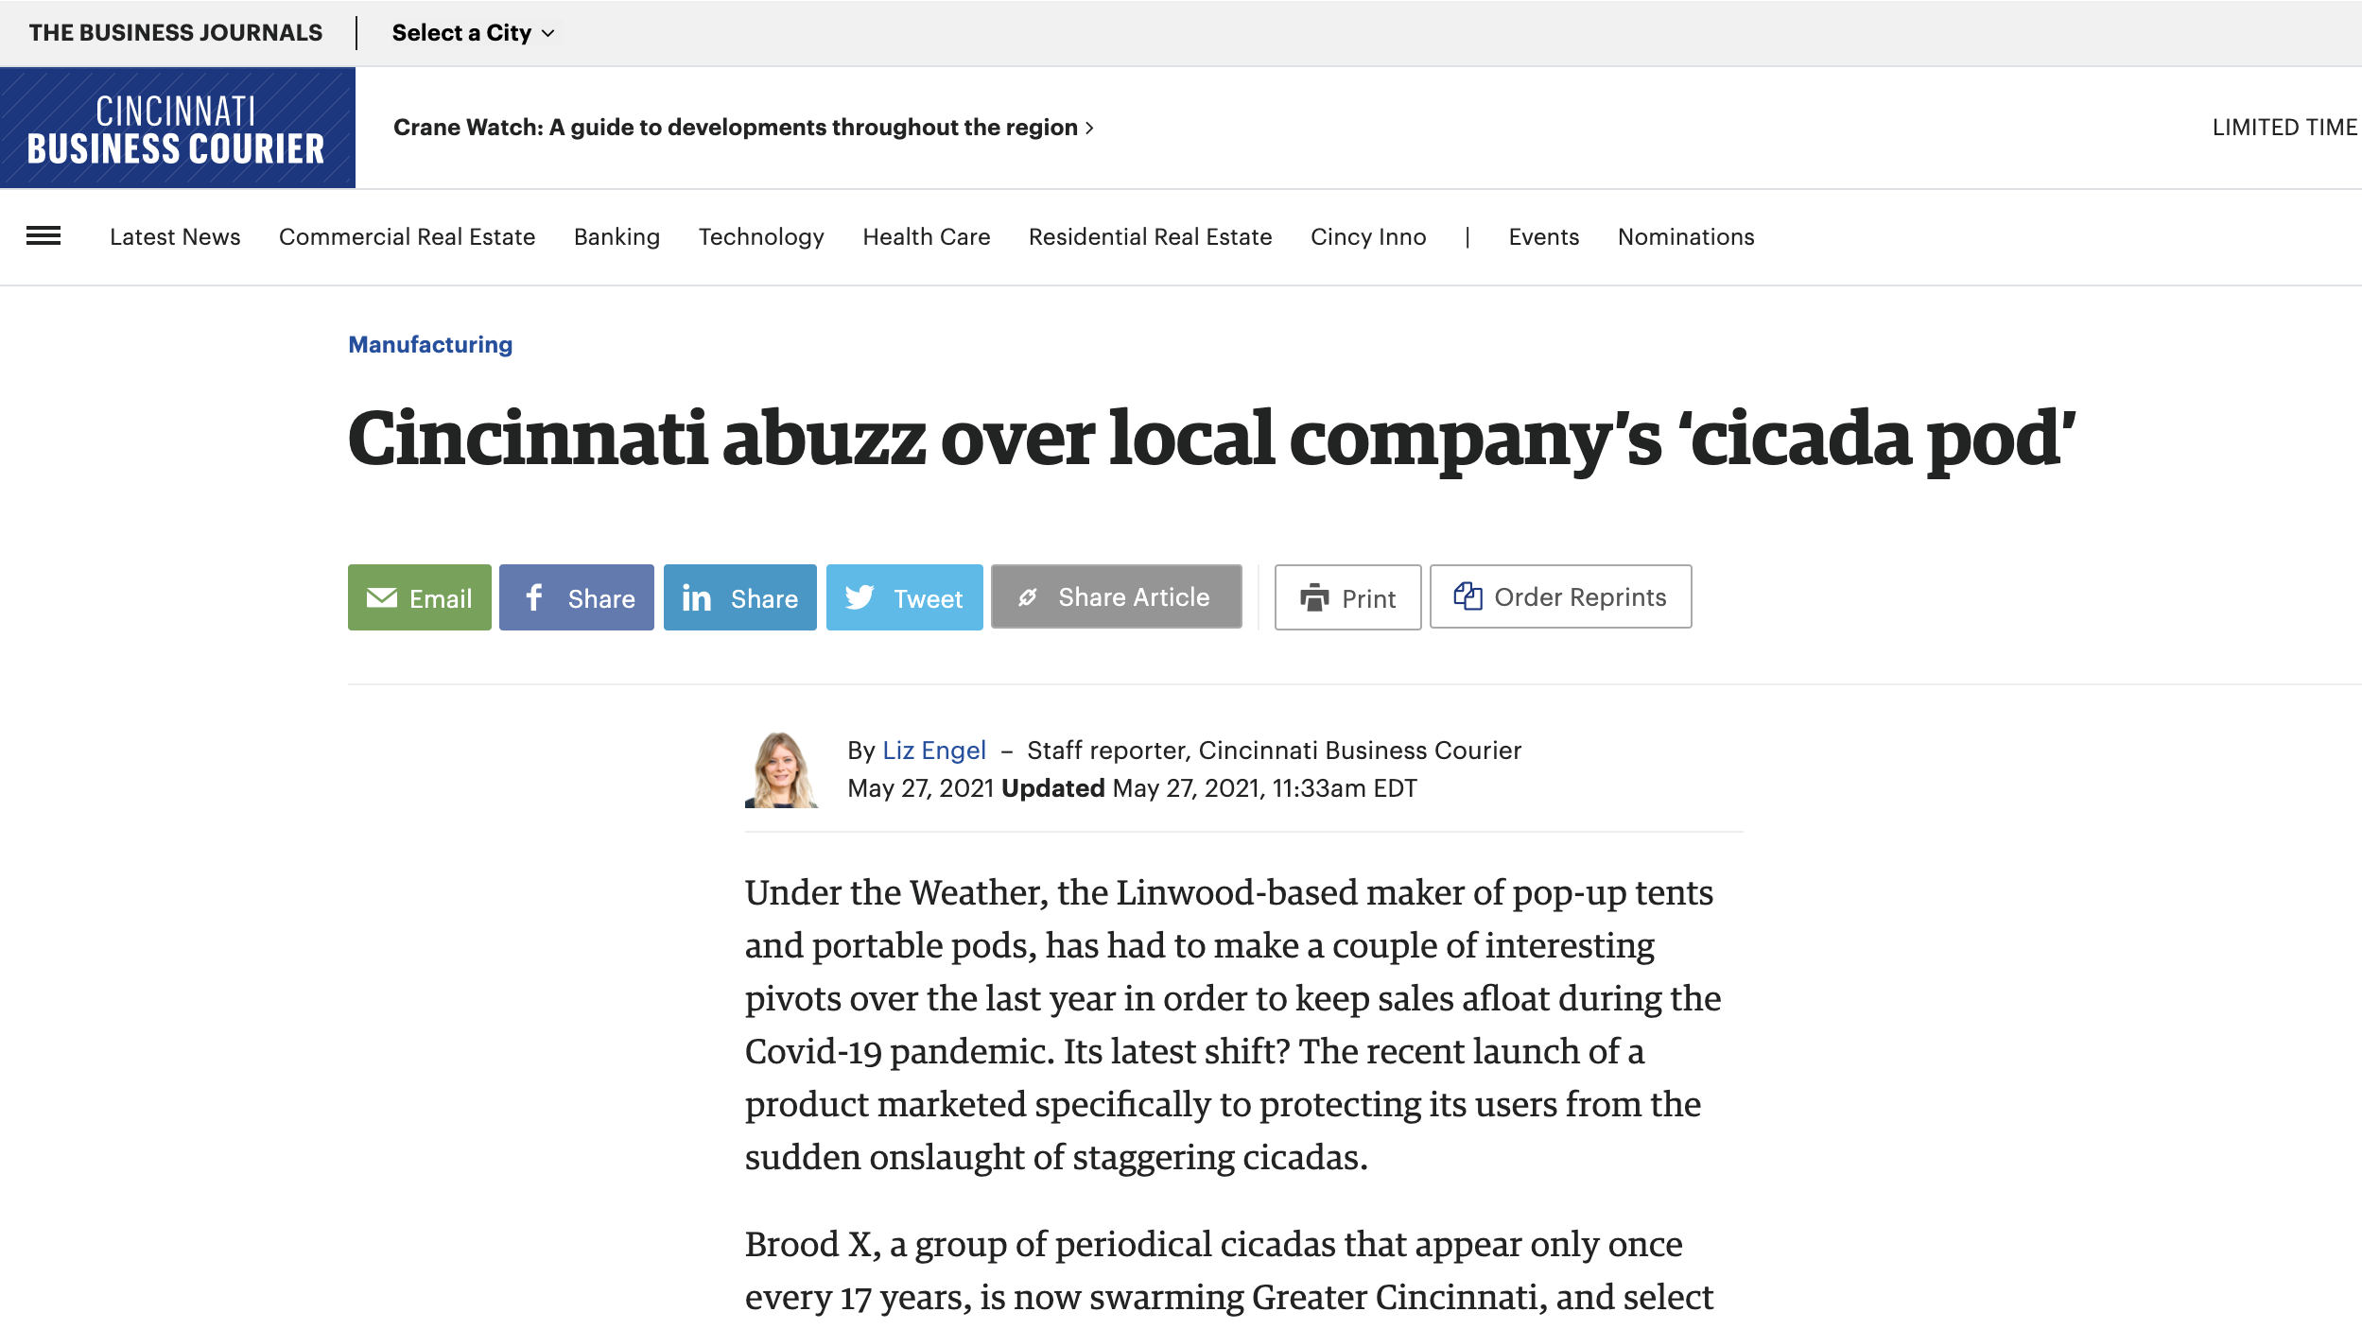Open the Banking section
The width and height of the screenshot is (2362, 1329).
[x=616, y=237]
